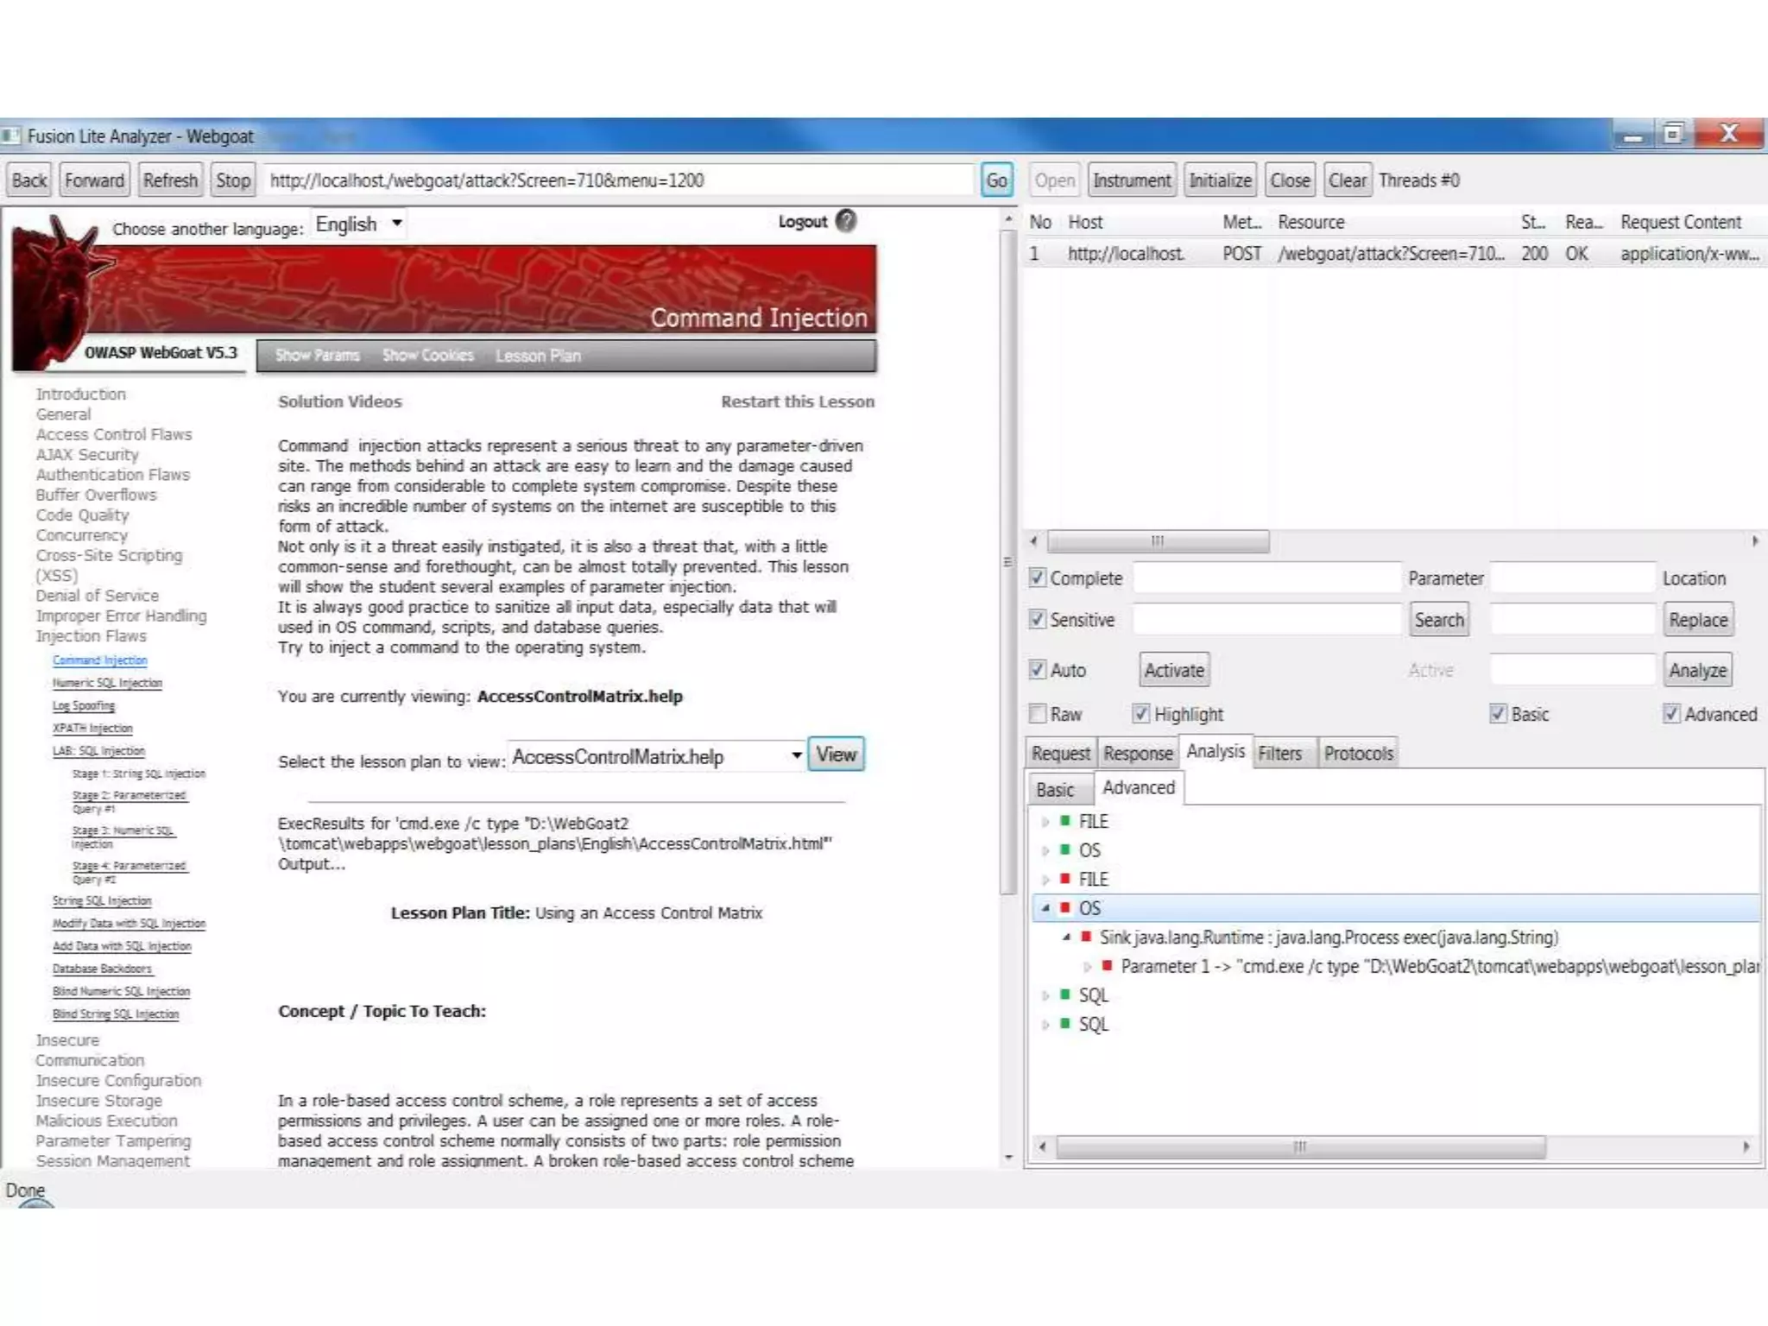Viewport: 1768px width, 1326px height.
Task: Switch to the Response tab
Action: click(x=1137, y=753)
